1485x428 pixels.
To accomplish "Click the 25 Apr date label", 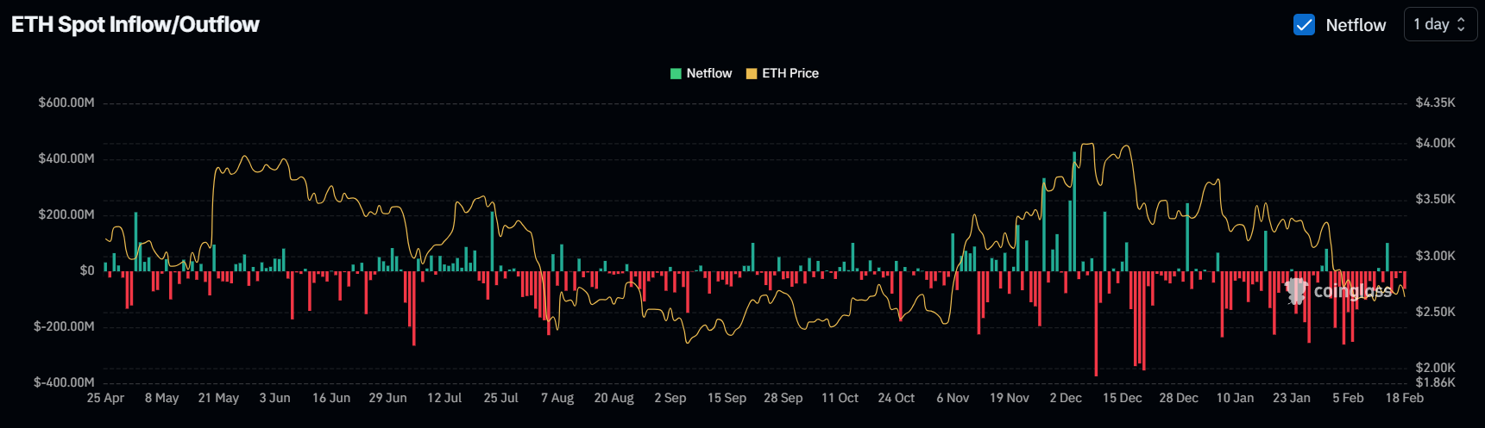I will click(x=105, y=398).
